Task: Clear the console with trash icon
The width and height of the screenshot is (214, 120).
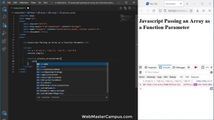Action: point(140,72)
